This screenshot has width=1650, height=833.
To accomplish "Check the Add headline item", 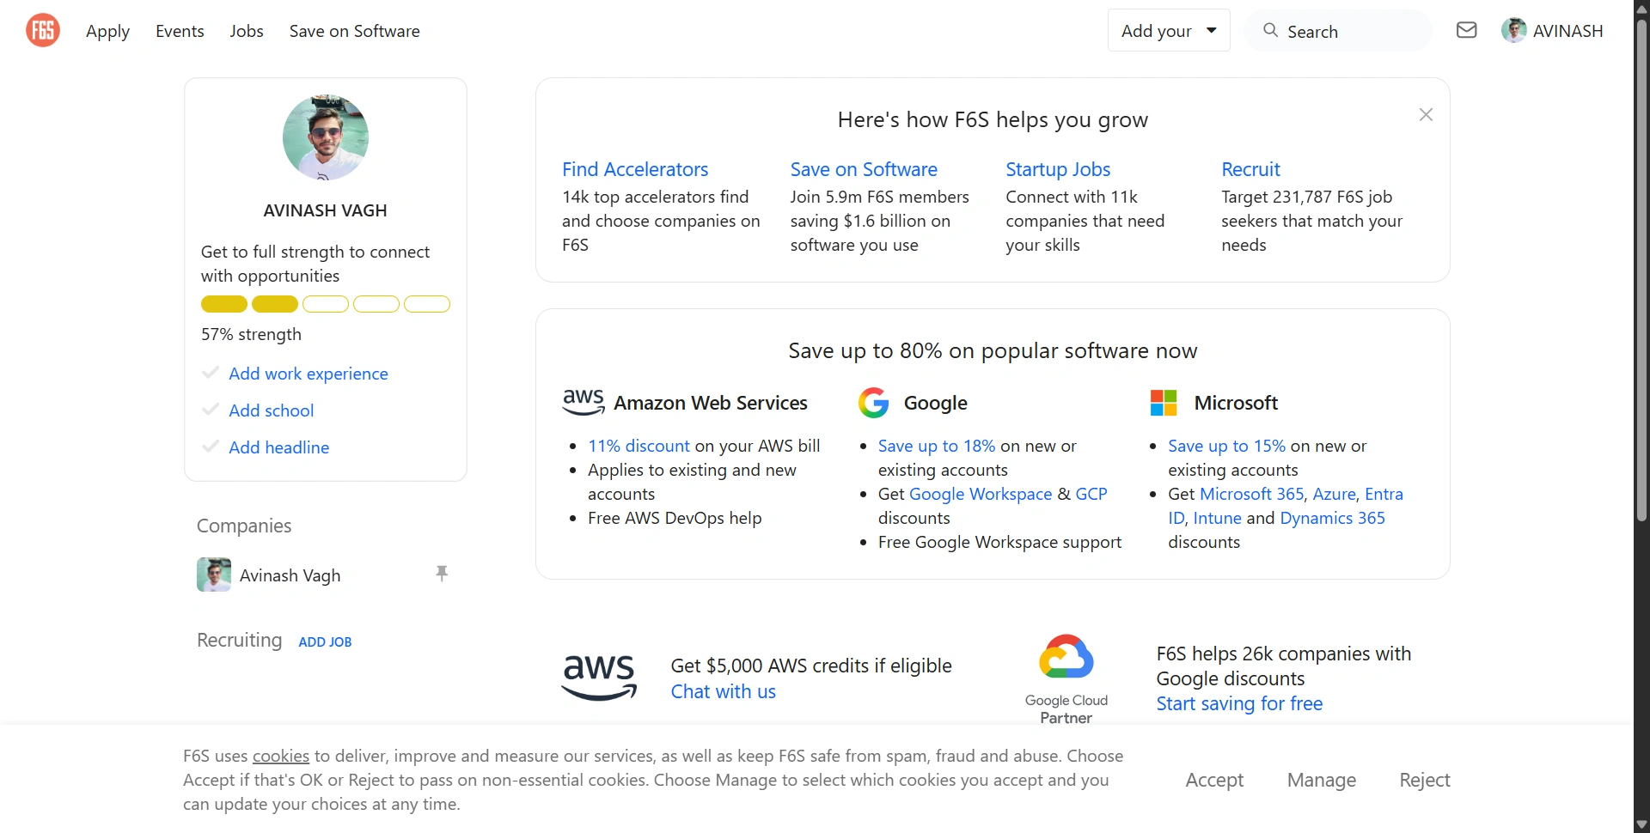I will coord(211,447).
